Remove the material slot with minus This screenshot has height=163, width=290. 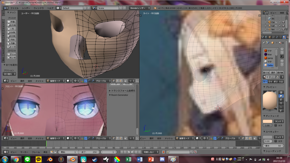point(282,53)
